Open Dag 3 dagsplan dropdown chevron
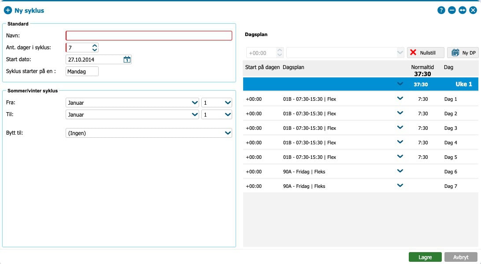Image resolution: width=481 pixels, height=264 pixels. (400, 128)
